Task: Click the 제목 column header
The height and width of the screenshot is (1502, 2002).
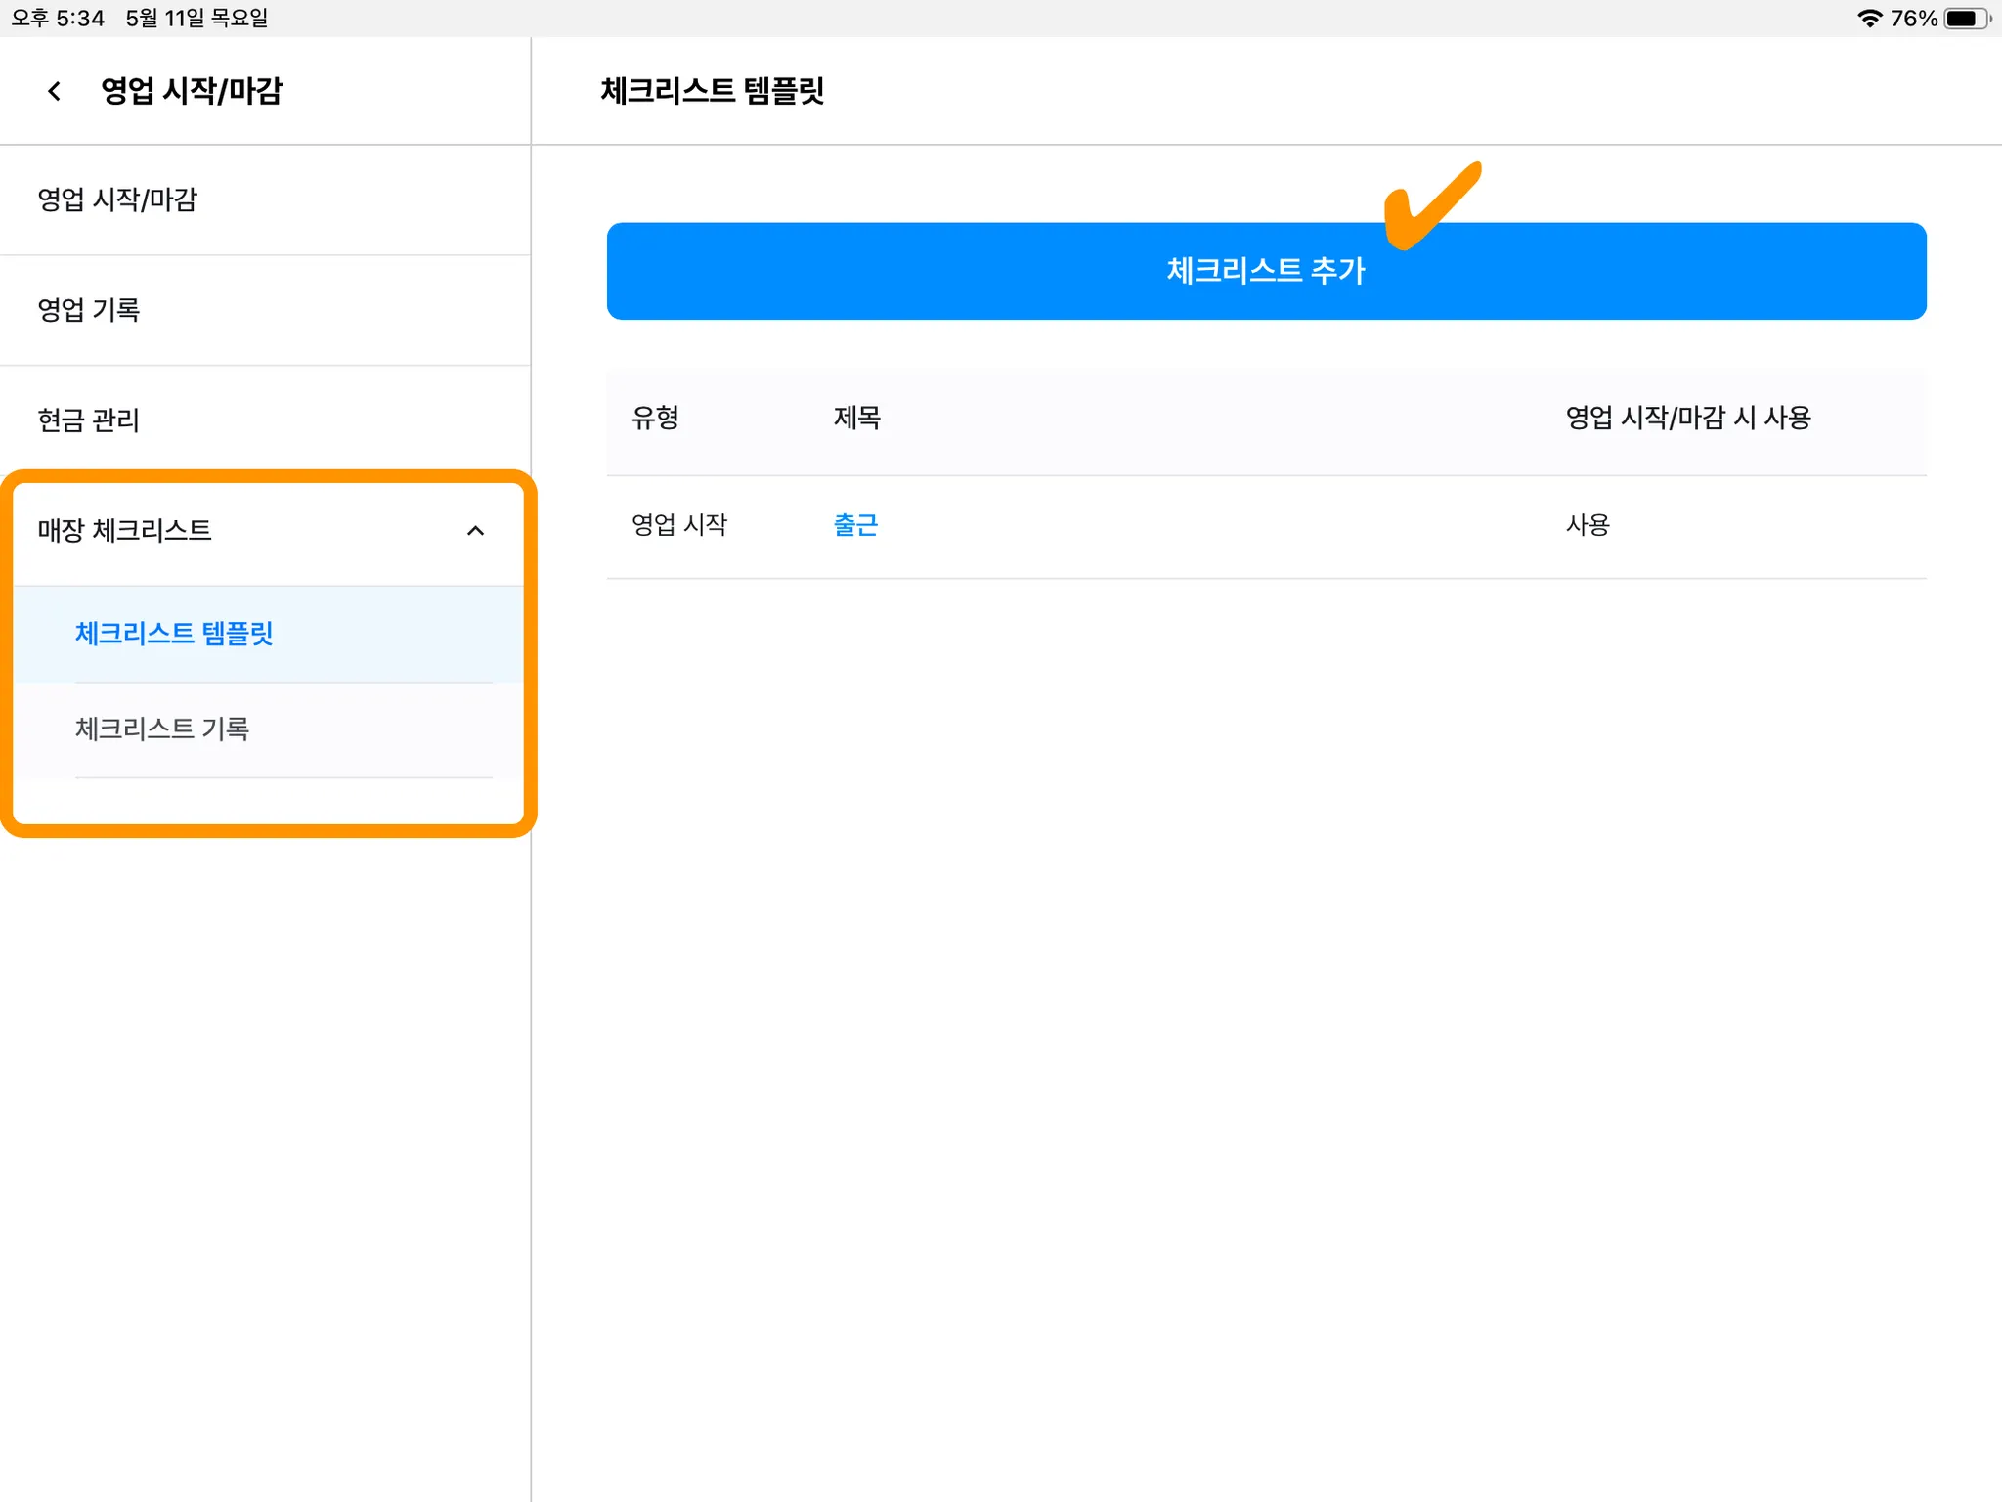Action: (857, 419)
